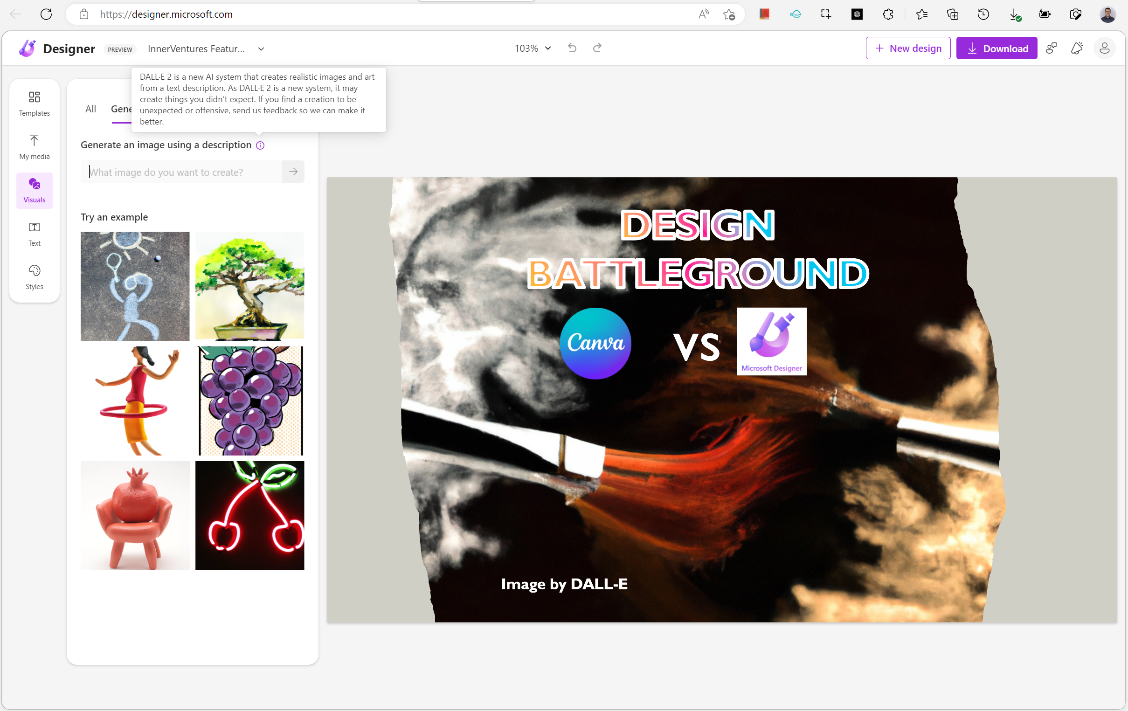The image size is (1128, 711).
Task: Select the bonsai tree example image
Action: (249, 286)
